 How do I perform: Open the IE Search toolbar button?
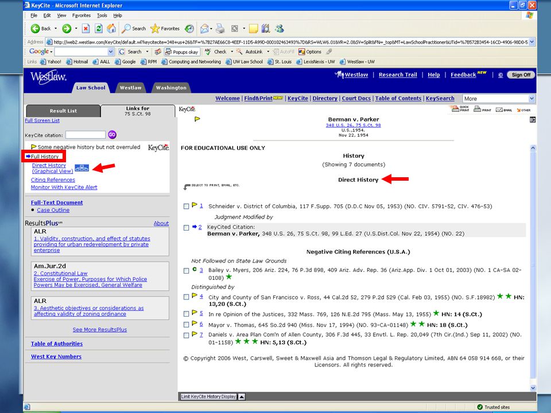pyautogui.click(x=134, y=29)
